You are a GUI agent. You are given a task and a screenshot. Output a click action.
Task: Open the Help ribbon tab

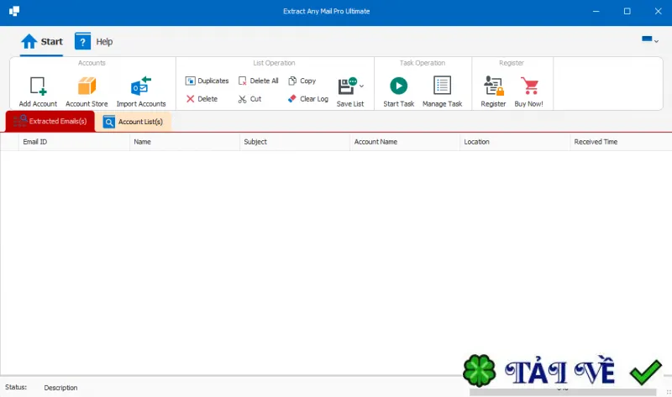pos(94,41)
